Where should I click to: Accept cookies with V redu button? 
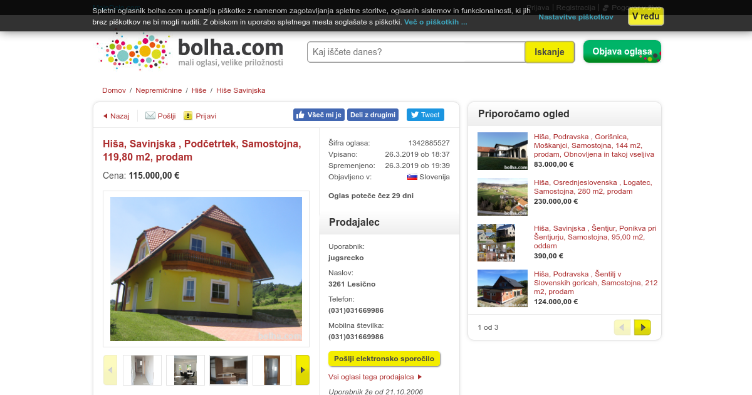(x=645, y=16)
